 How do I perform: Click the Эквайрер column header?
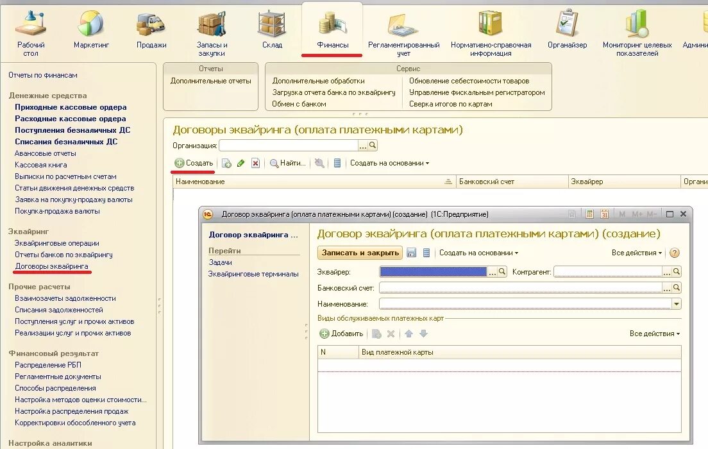[x=624, y=182]
